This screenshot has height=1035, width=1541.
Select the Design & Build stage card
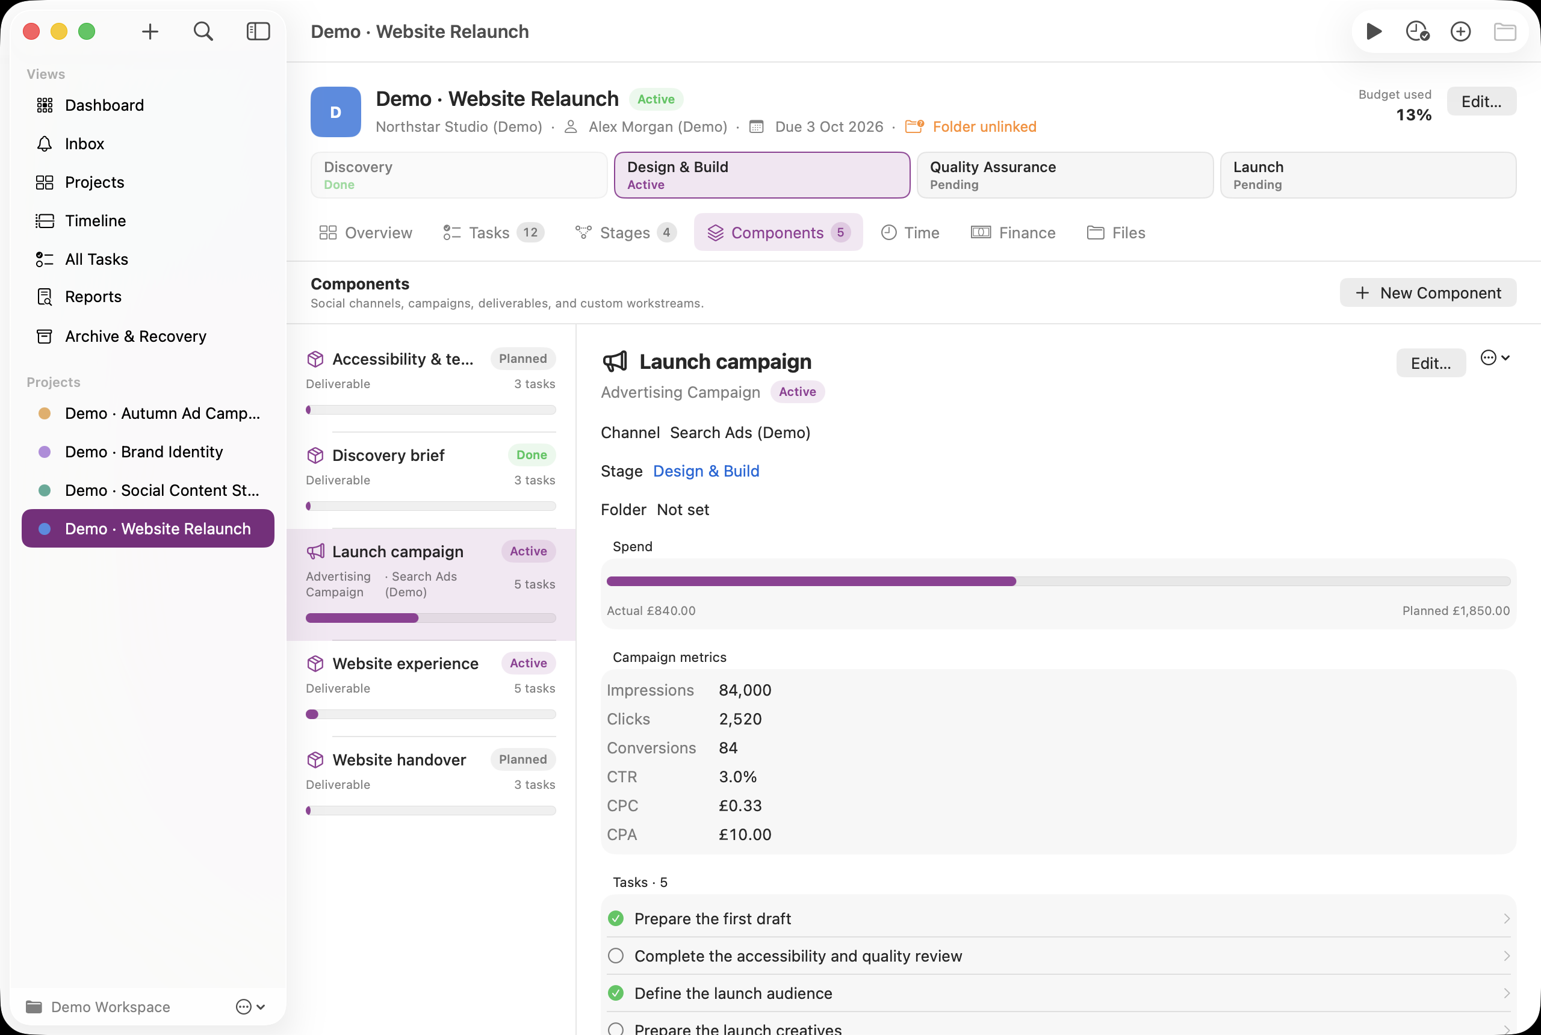coord(762,175)
